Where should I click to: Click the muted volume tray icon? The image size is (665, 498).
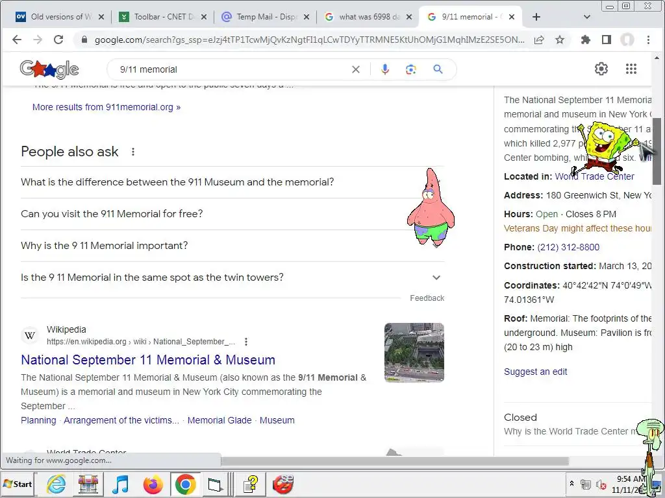point(601,484)
